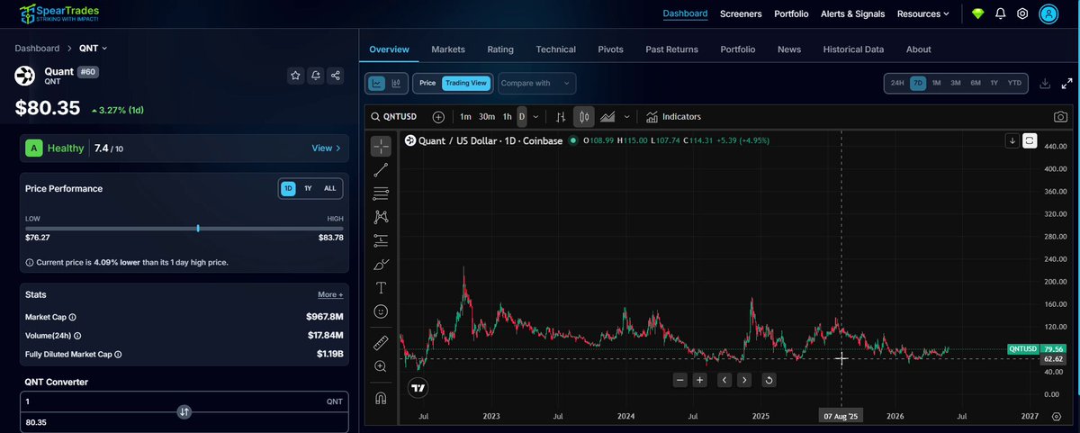Viewport: 1080px width, 433px height.
Task: Choose the YTD chart range
Action: click(1014, 83)
